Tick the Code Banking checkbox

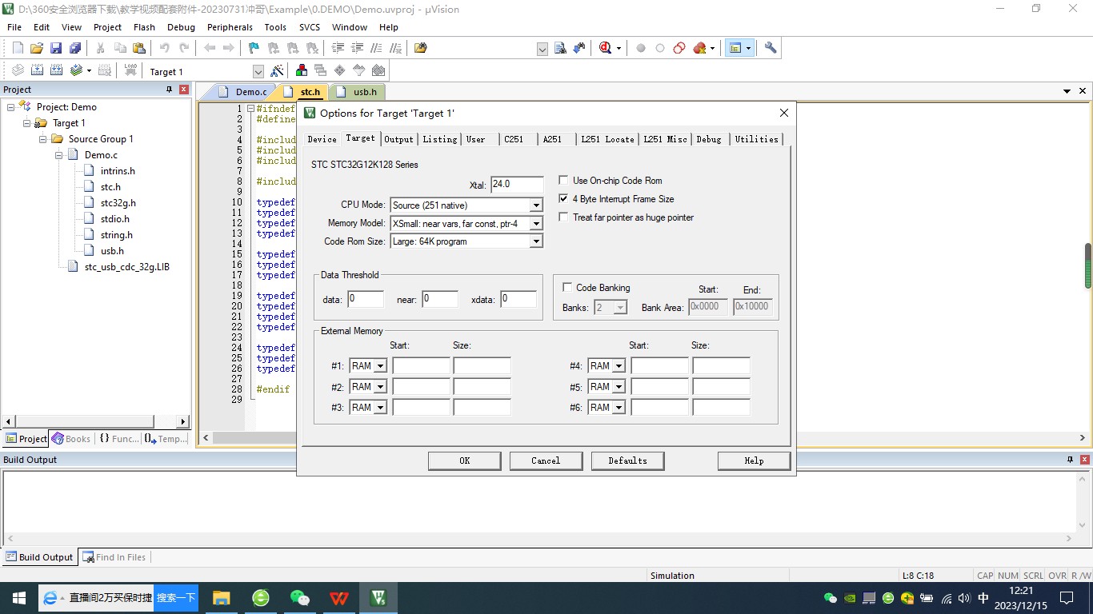point(567,288)
